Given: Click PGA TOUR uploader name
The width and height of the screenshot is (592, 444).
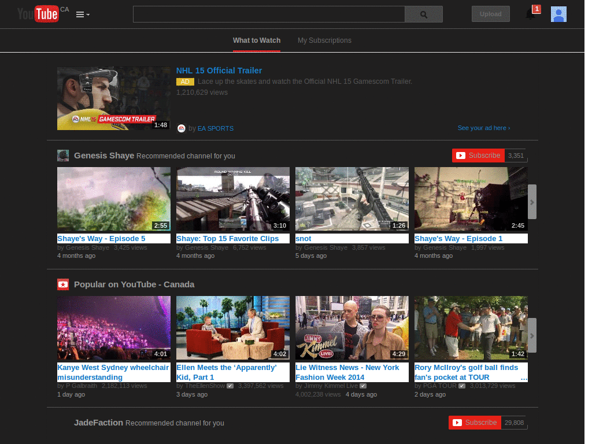Looking at the screenshot, I should point(439,386).
